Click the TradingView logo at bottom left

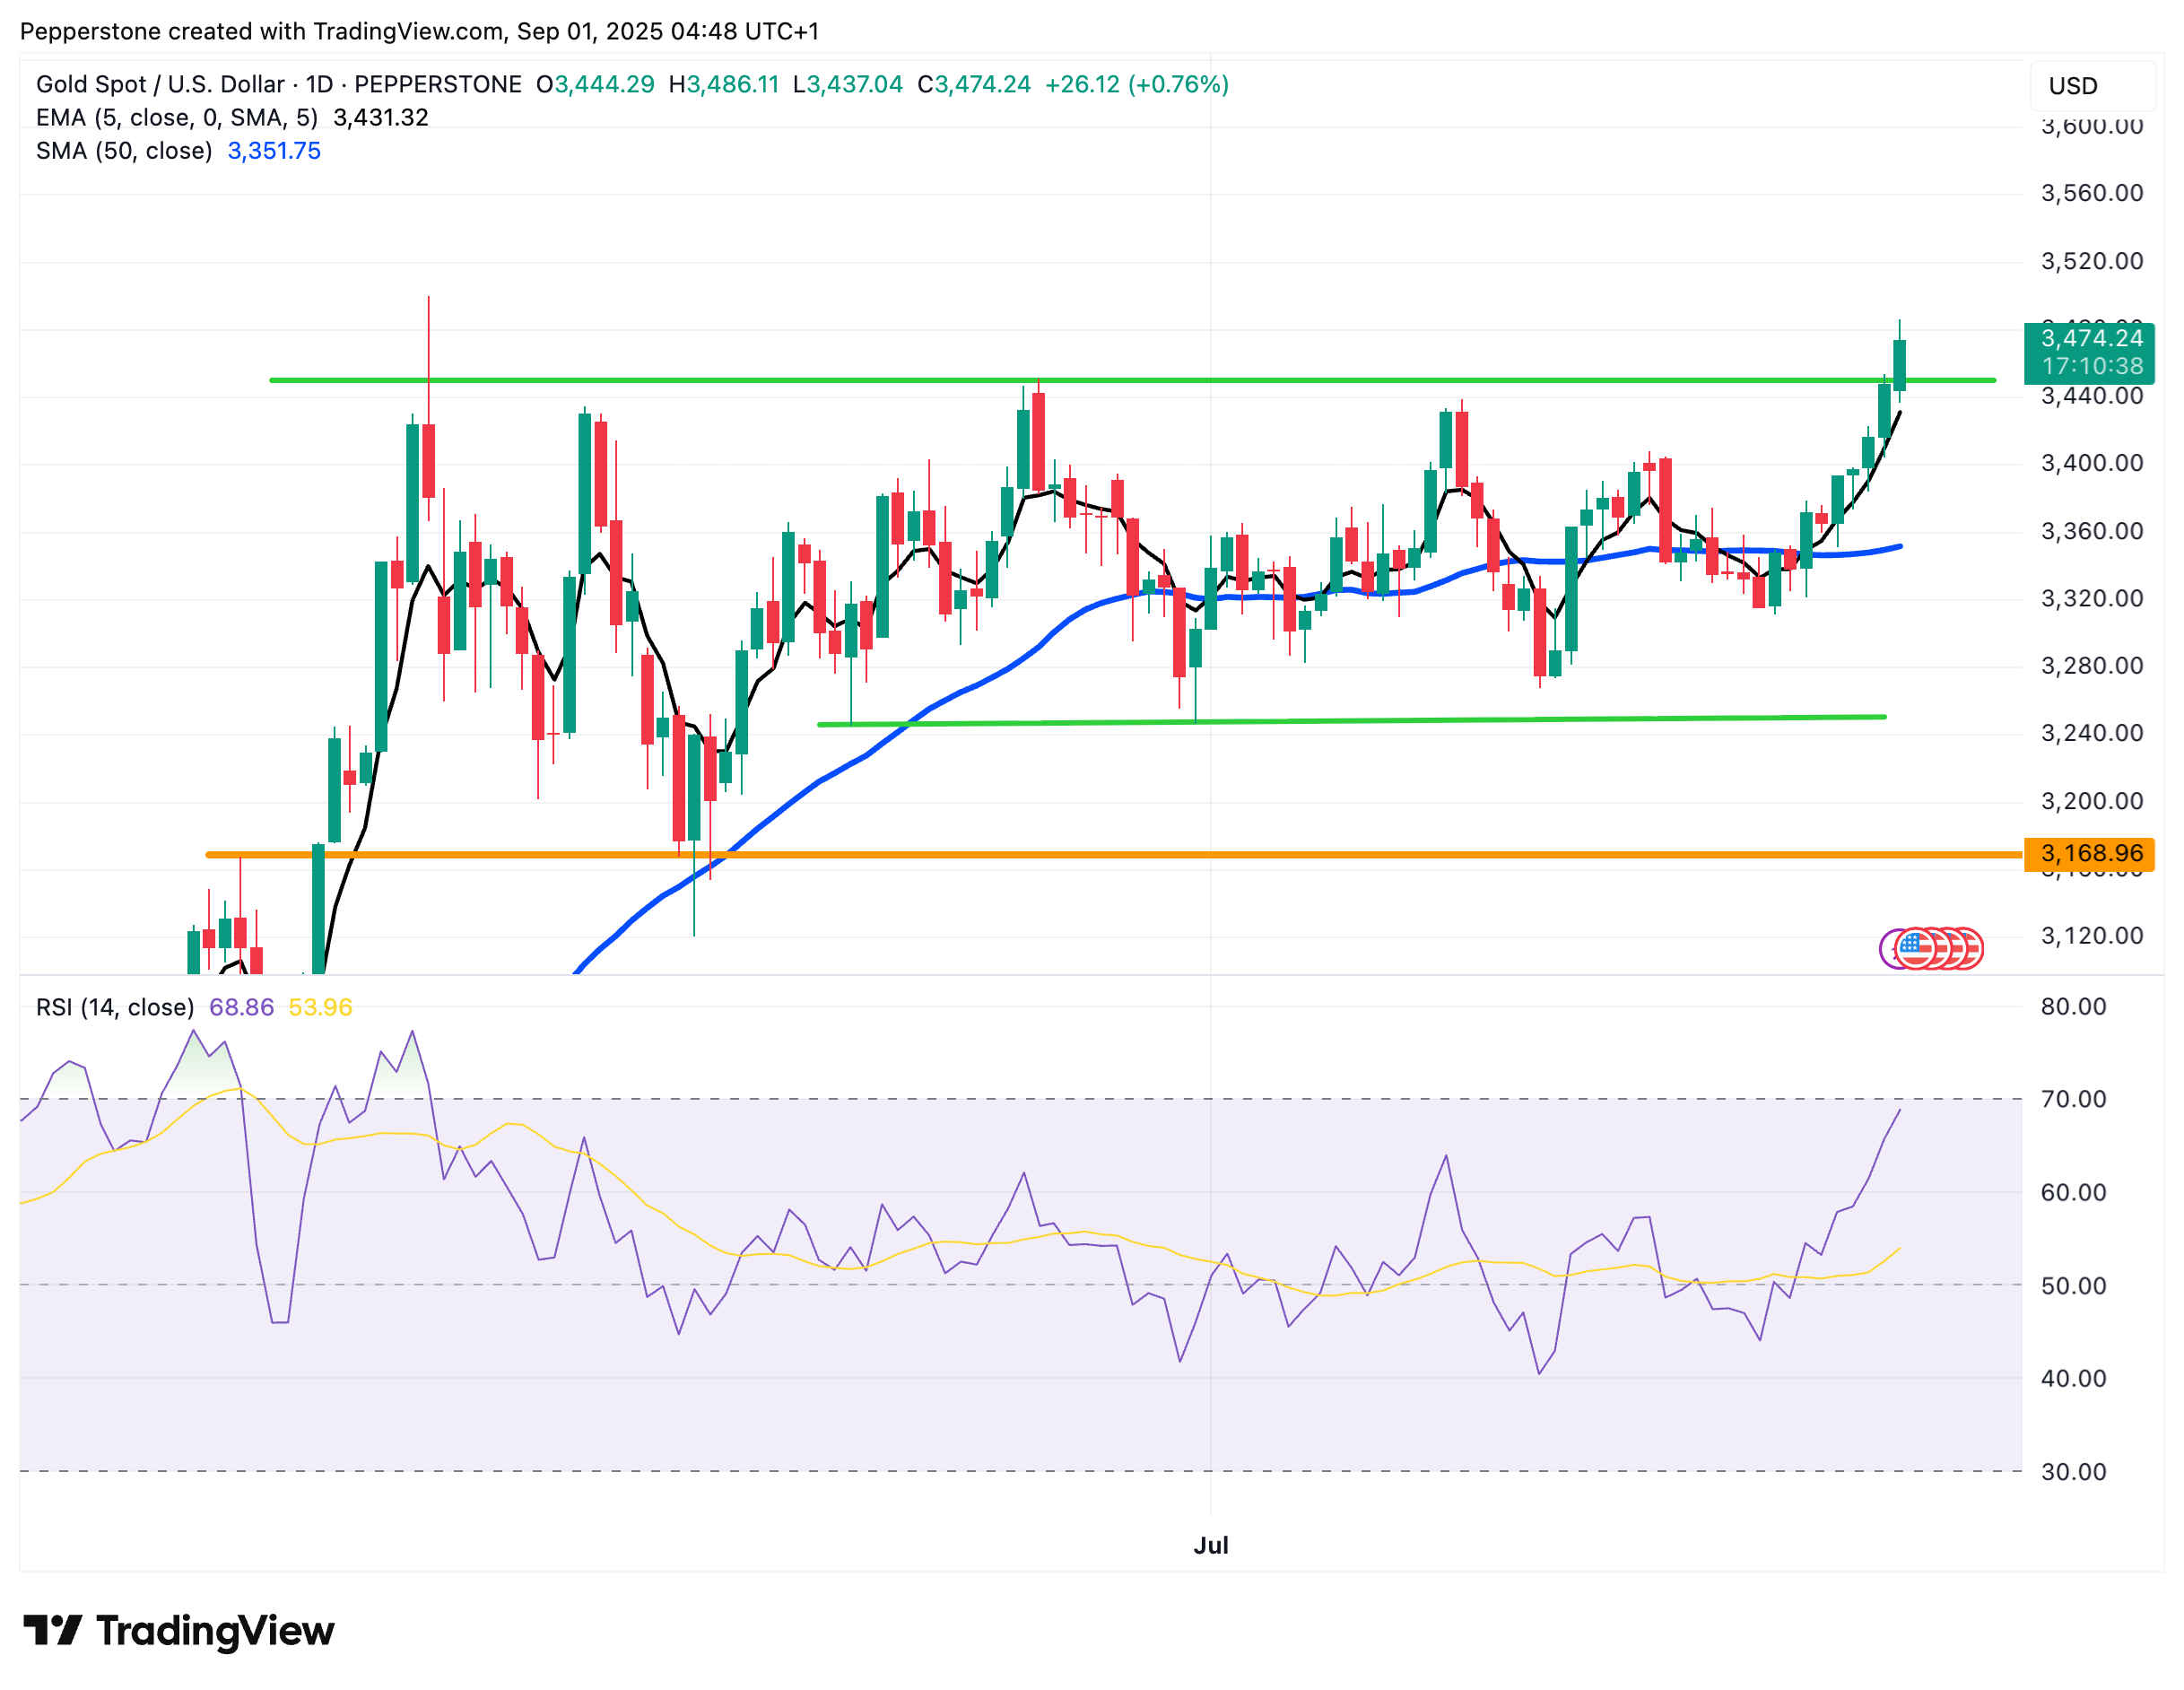pyautogui.click(x=179, y=1631)
